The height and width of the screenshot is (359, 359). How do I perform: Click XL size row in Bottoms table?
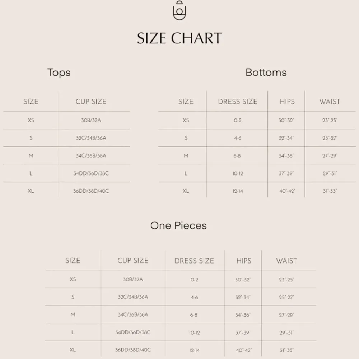186,191
